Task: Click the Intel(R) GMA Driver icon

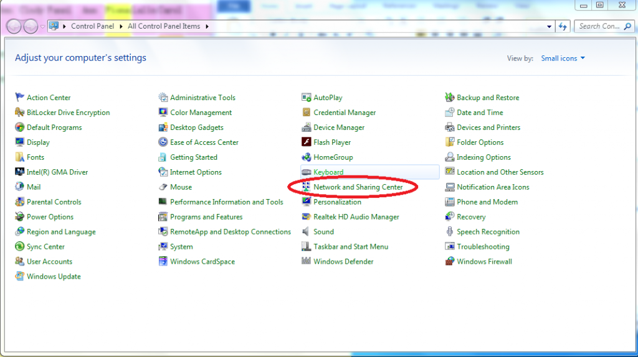Action: pyautogui.click(x=19, y=172)
